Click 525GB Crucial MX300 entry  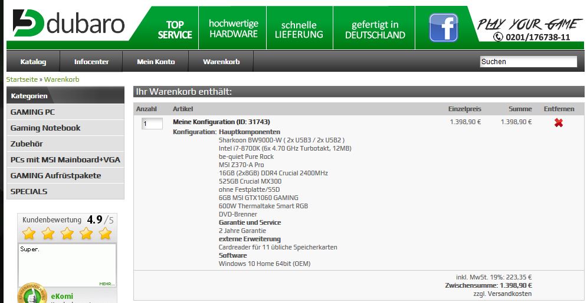point(250,181)
